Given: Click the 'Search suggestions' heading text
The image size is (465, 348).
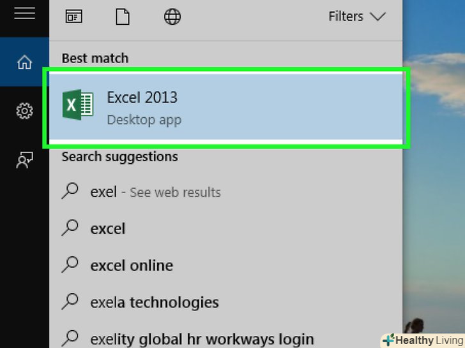Looking at the screenshot, I should coord(120,157).
